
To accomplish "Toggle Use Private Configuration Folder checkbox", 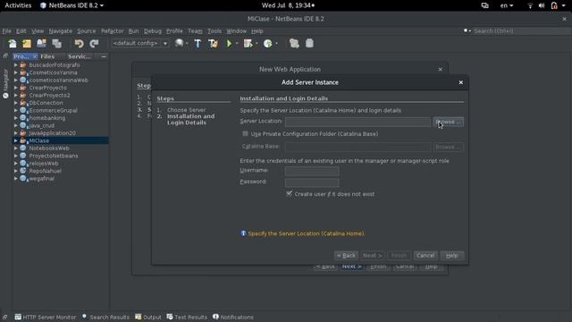I will tap(245, 133).
